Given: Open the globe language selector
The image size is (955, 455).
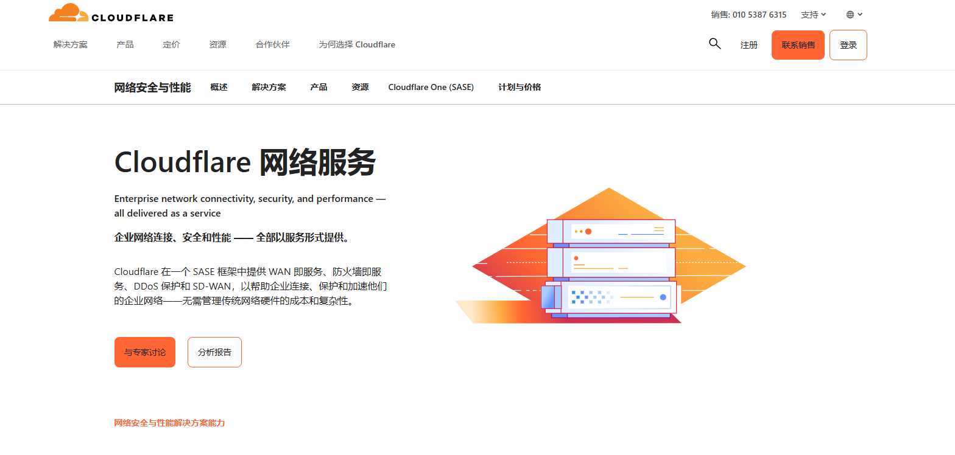Looking at the screenshot, I should tap(855, 15).
